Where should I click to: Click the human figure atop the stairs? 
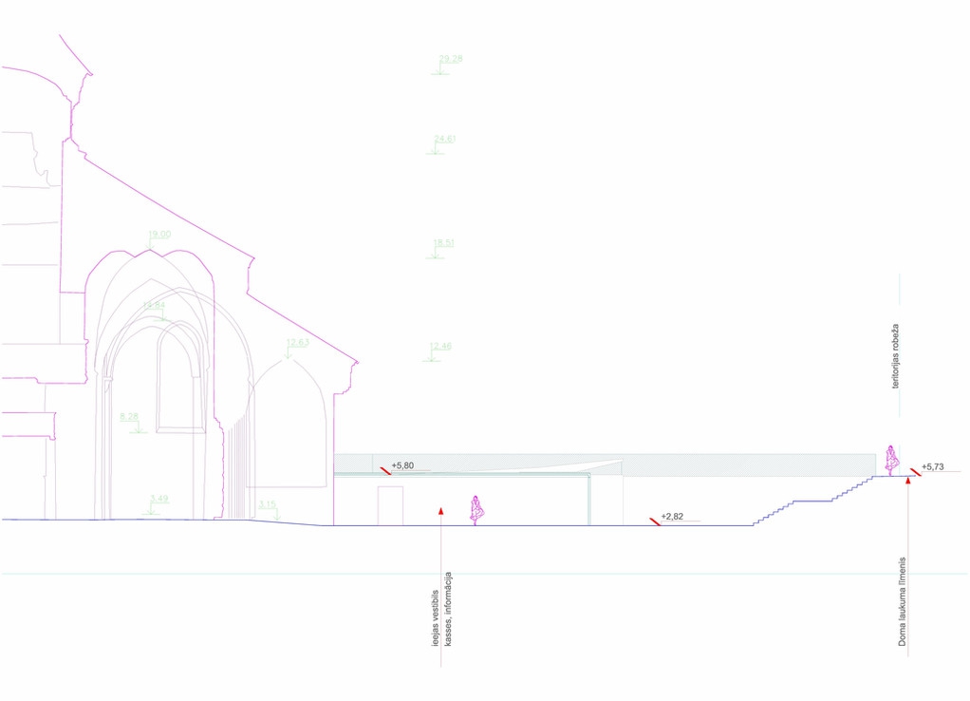[891, 461]
